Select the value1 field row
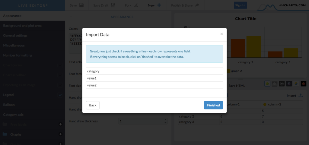 154,78
